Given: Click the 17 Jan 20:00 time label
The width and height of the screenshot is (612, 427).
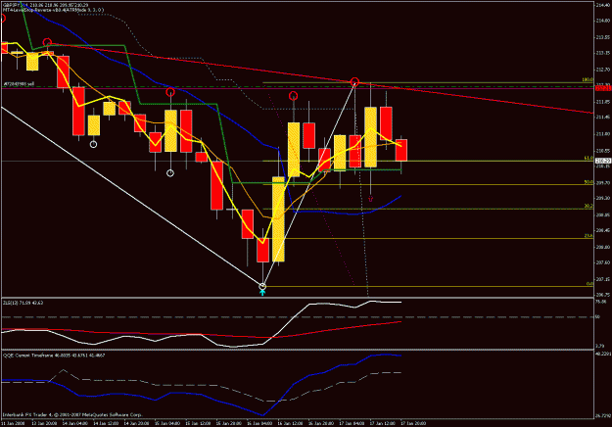Looking at the screenshot, I should [413, 423].
